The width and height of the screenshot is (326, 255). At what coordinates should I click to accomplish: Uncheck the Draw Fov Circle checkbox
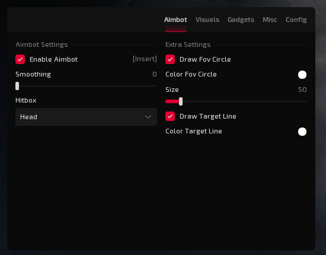[x=170, y=59]
